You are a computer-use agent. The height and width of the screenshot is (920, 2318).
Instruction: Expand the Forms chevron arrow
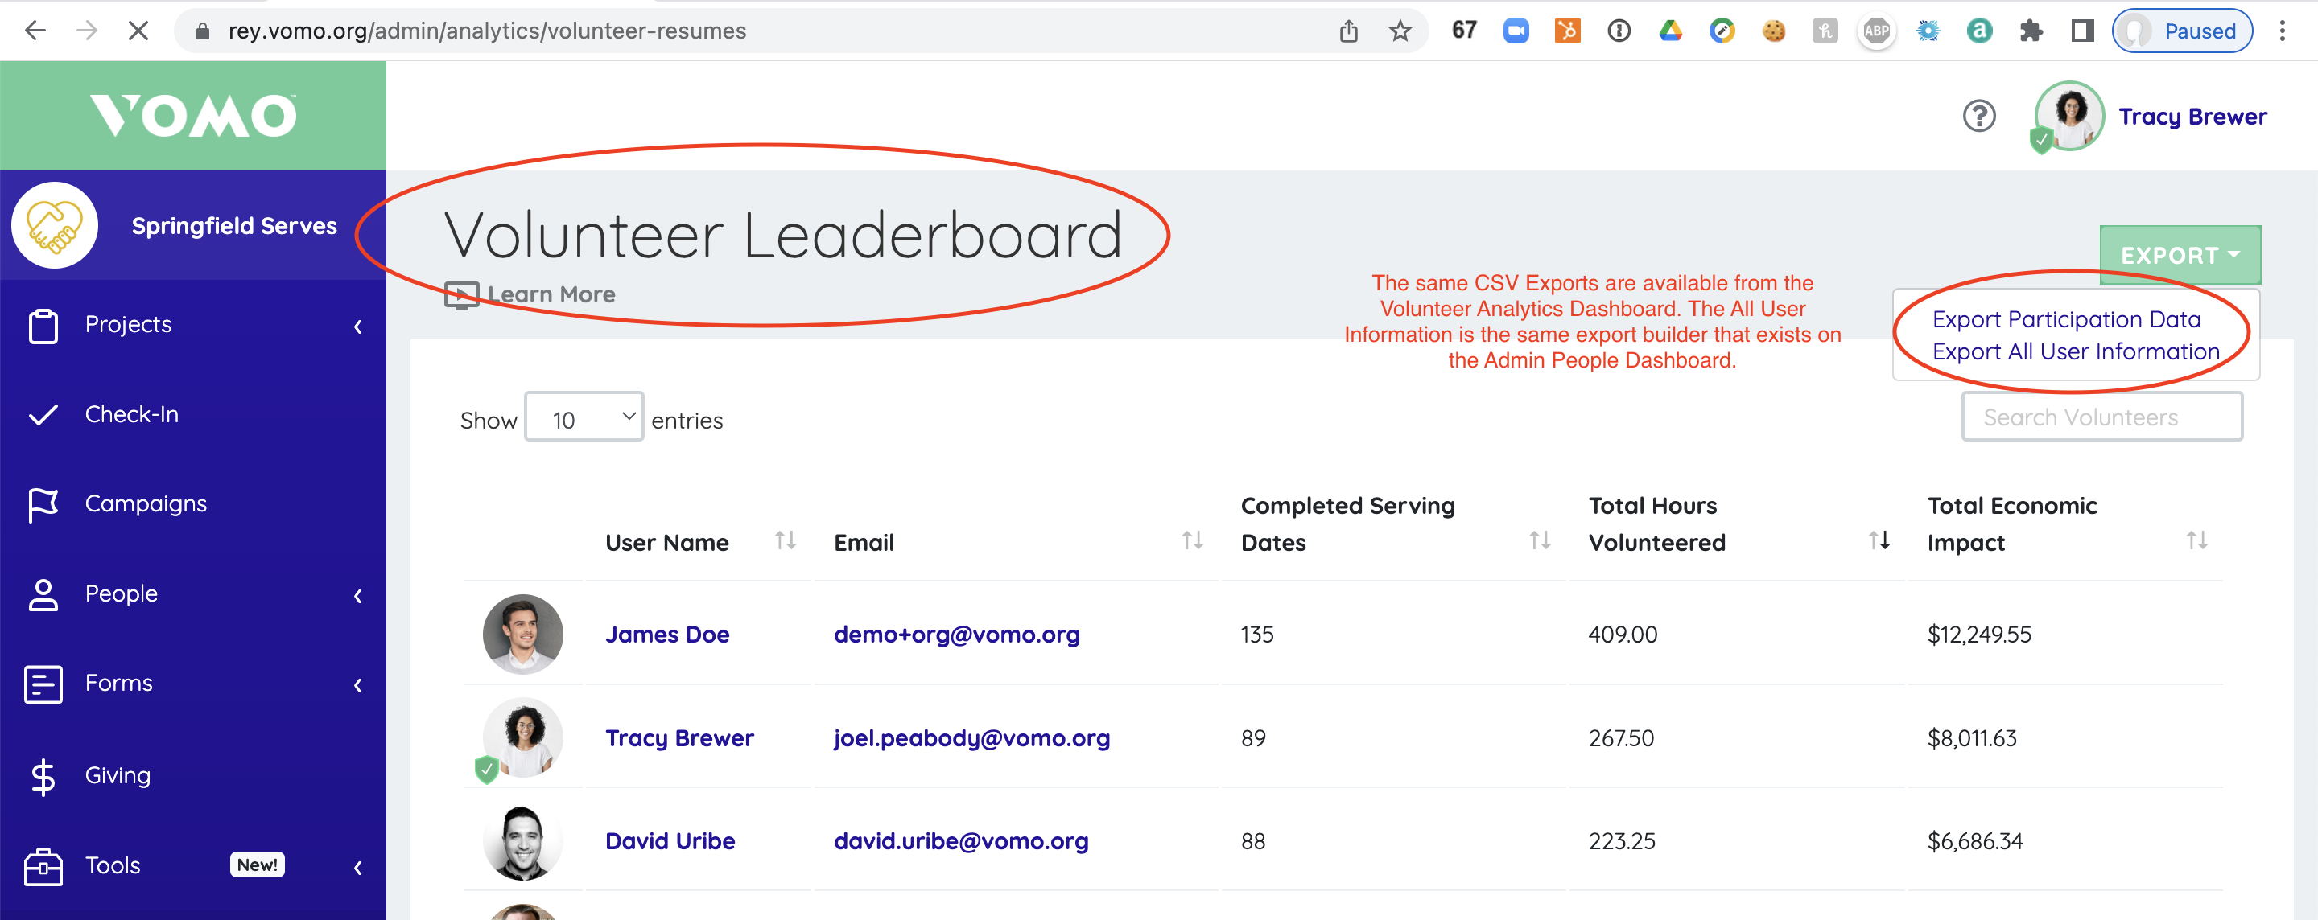pyautogui.click(x=358, y=685)
